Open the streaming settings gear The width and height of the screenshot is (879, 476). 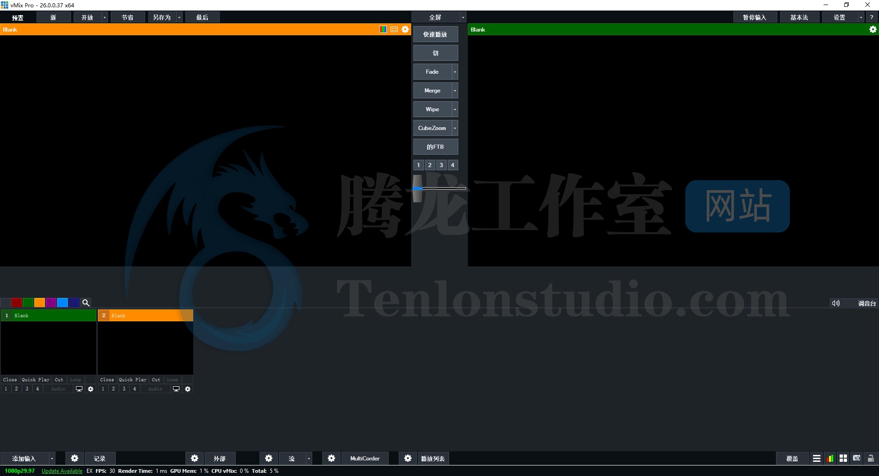[x=269, y=458]
